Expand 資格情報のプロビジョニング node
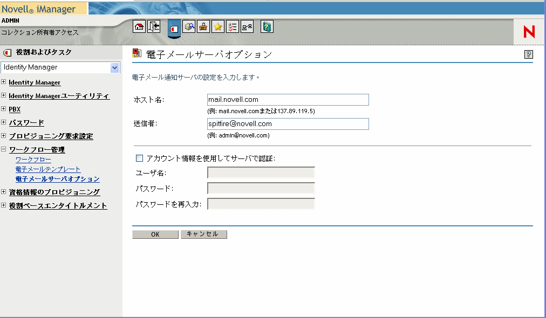The height and width of the screenshot is (318, 546). point(3,191)
